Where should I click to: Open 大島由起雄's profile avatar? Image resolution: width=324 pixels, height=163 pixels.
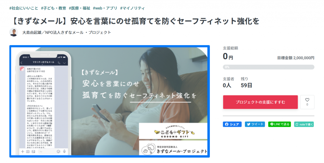coord(14,32)
